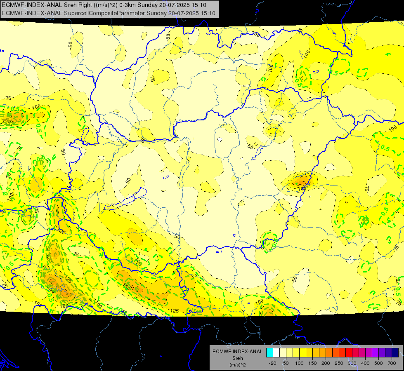Click the 50 legend scale value

tap(286, 363)
